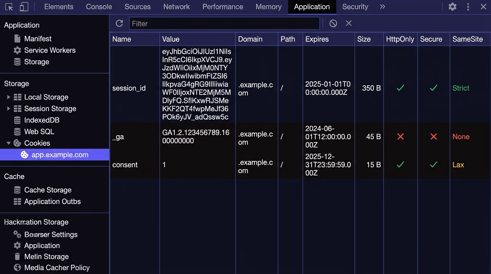Click the Strict SameSite value
491x274 pixels.
click(461, 88)
